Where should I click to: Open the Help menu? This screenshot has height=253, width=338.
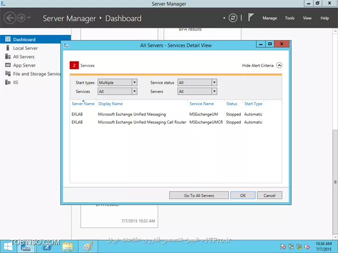point(325,18)
